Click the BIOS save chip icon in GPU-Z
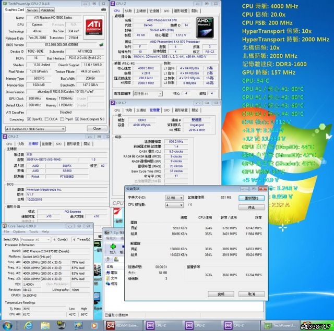This screenshot has height=331, width=334. [101, 45]
